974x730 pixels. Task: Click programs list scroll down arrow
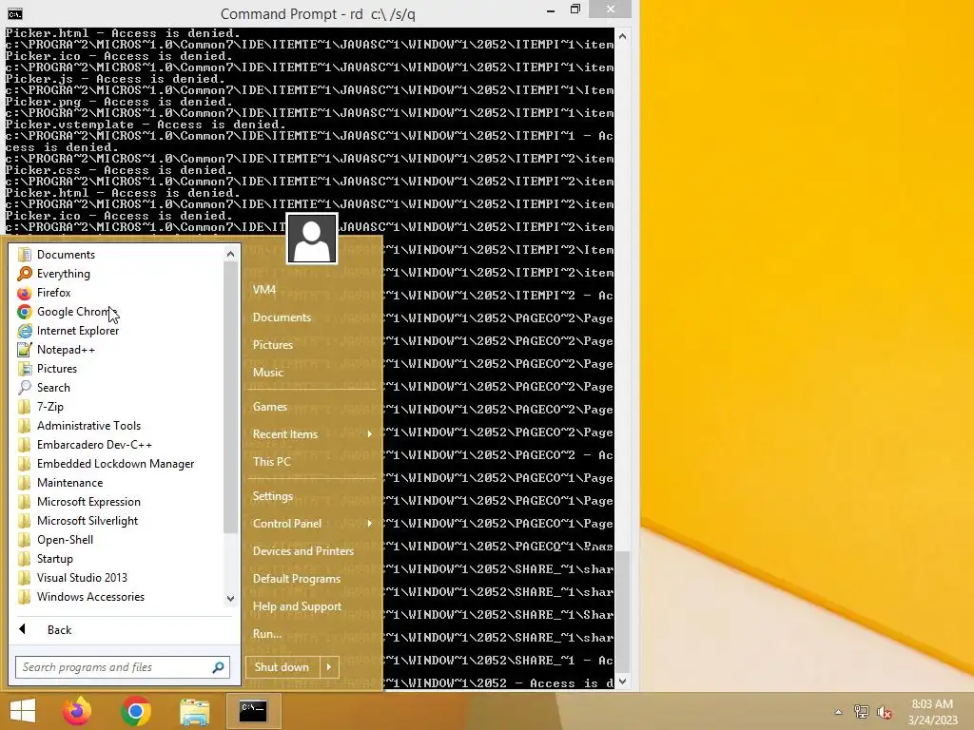[230, 599]
